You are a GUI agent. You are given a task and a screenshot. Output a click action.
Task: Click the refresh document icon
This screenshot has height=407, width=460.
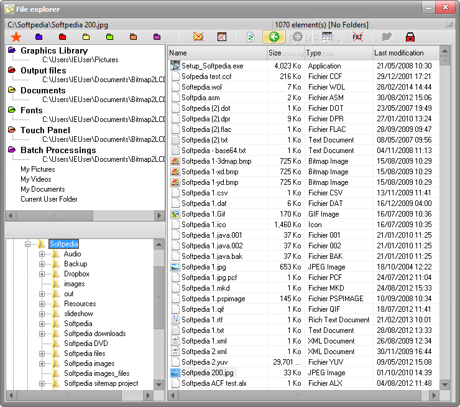click(x=251, y=37)
